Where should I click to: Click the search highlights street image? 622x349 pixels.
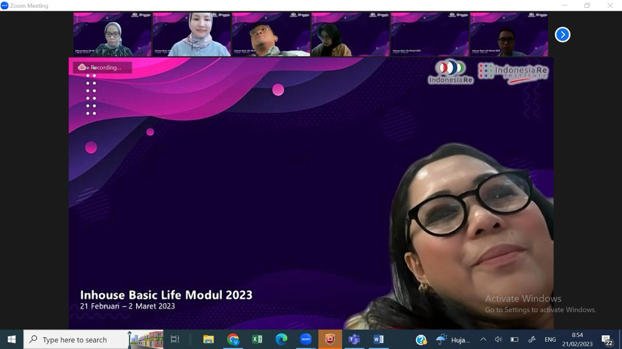pyautogui.click(x=146, y=339)
